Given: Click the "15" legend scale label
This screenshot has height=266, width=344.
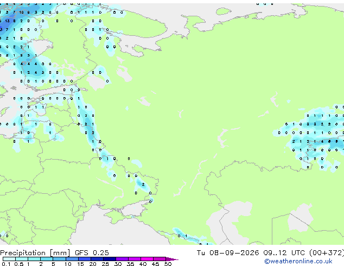Looking at the screenshot, I should [80, 264].
